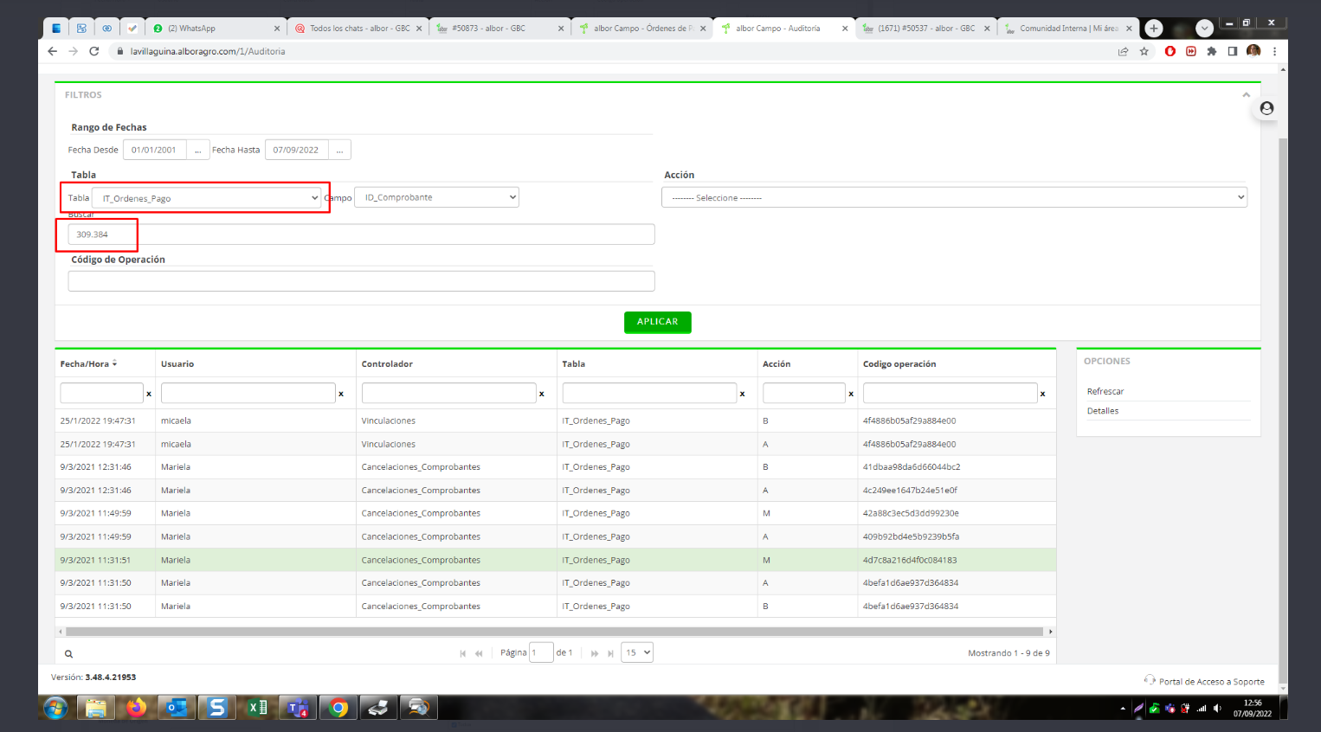Open Portal de Acceso a Soporte link
The height and width of the screenshot is (732, 1321).
(x=1211, y=682)
